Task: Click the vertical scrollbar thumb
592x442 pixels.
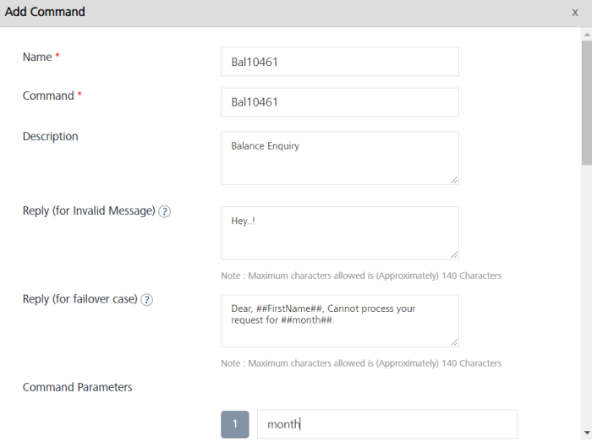Action: click(x=585, y=101)
